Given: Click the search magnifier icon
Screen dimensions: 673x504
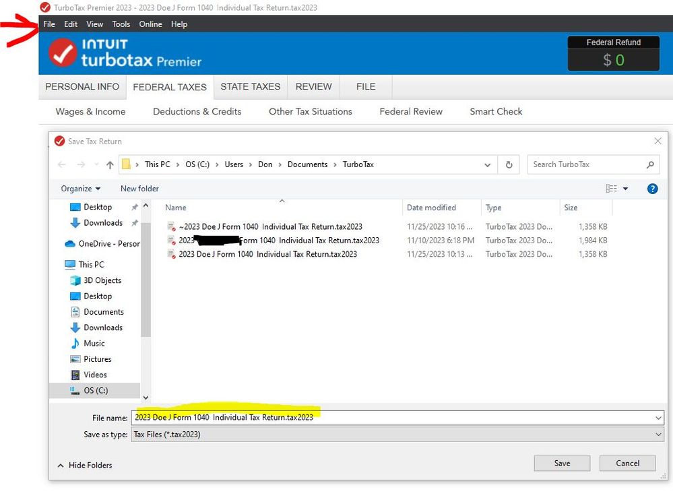Looking at the screenshot, I should [x=650, y=164].
